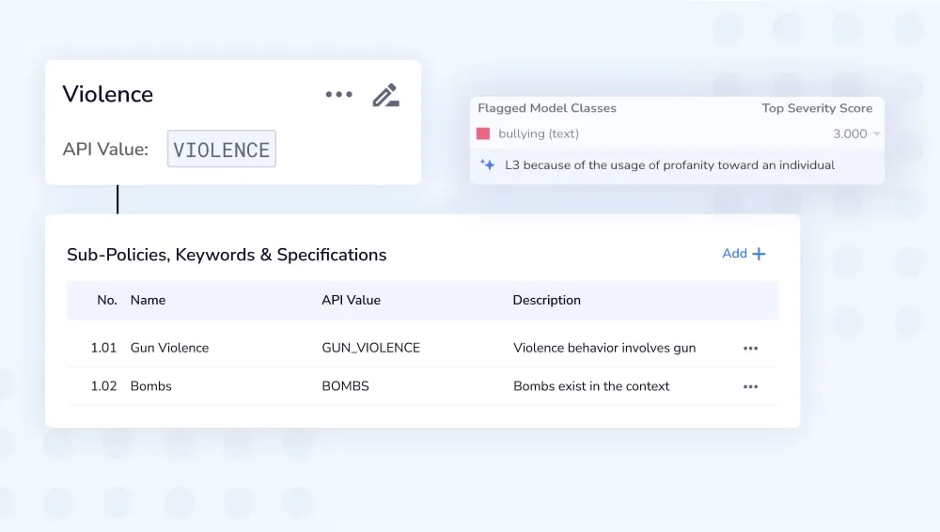Click the edit pencil icon beside Violence

coord(385,95)
